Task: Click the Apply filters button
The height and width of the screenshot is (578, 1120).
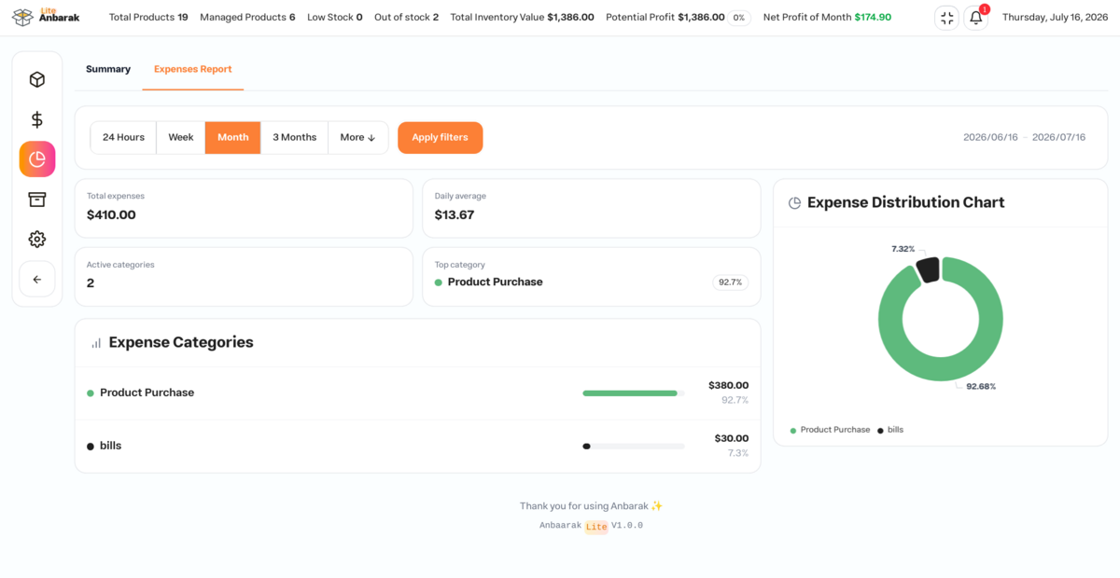Action: (x=441, y=137)
